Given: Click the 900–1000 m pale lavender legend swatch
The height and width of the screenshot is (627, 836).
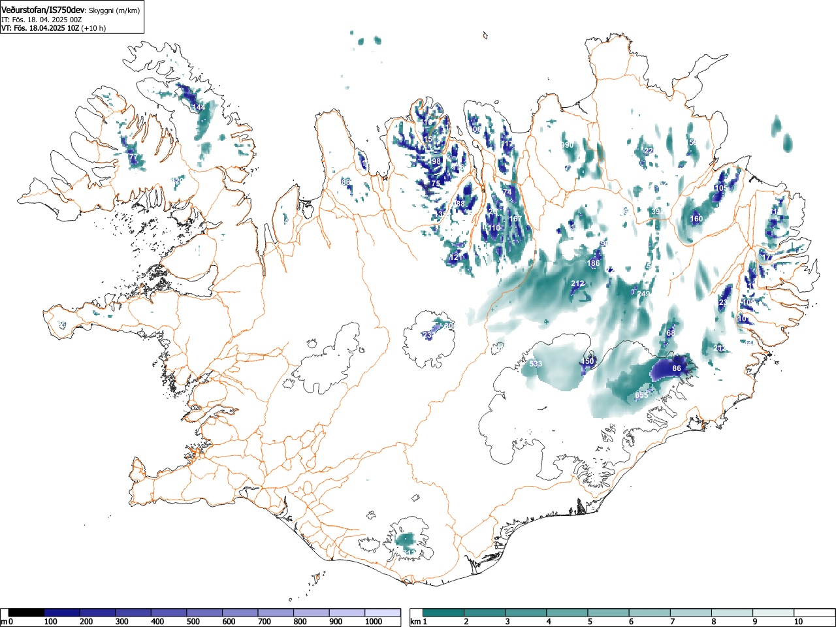Looking at the screenshot, I should pyautogui.click(x=347, y=613).
